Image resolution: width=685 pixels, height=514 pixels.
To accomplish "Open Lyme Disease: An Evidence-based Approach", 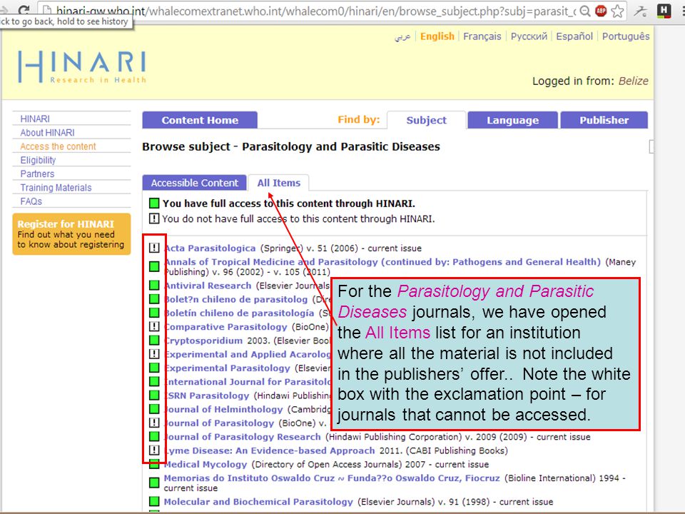I will [270, 450].
